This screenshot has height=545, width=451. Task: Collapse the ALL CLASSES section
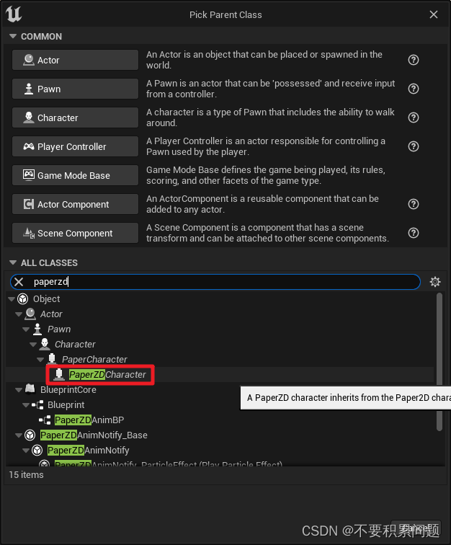[x=13, y=262]
